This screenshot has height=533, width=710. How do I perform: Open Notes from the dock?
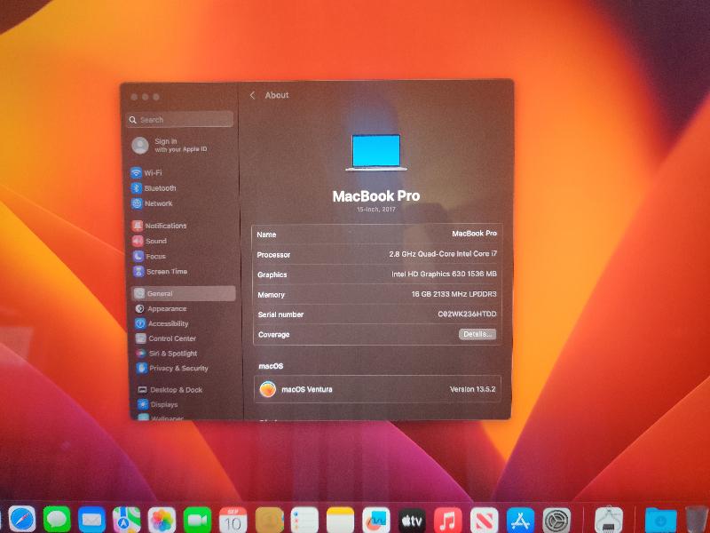[340, 520]
